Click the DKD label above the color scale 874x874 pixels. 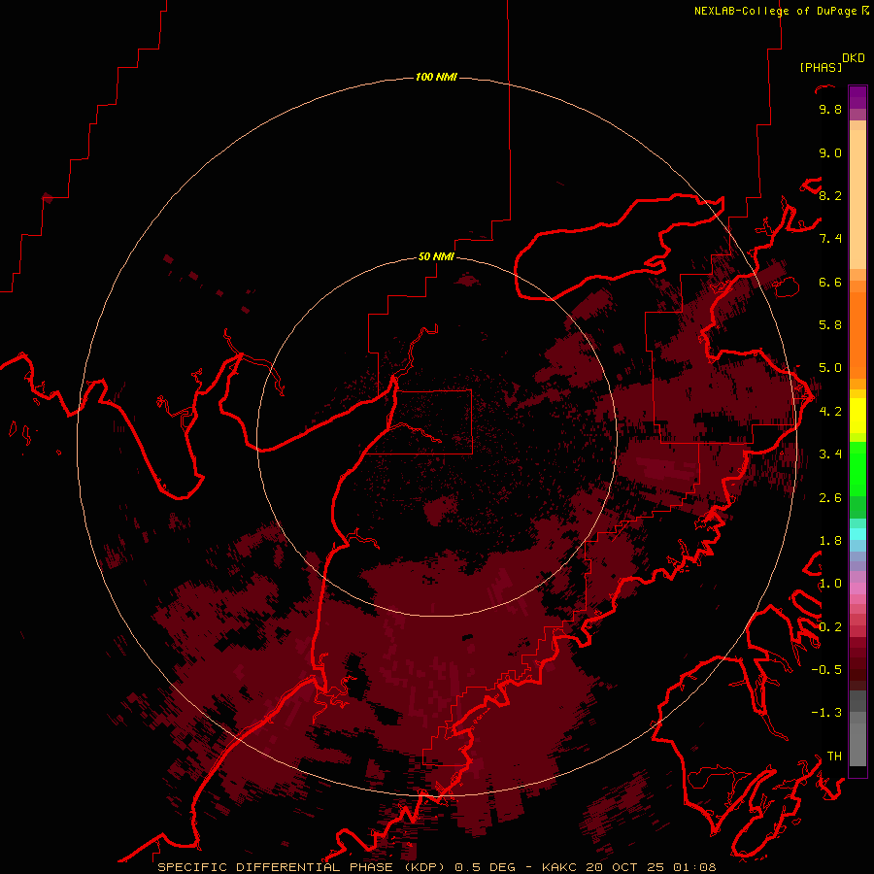coord(854,58)
